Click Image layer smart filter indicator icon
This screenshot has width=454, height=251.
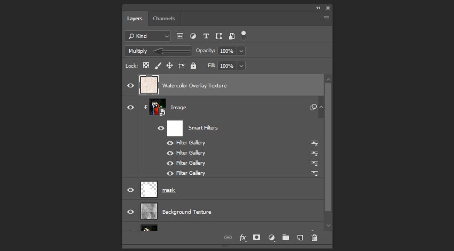313,107
